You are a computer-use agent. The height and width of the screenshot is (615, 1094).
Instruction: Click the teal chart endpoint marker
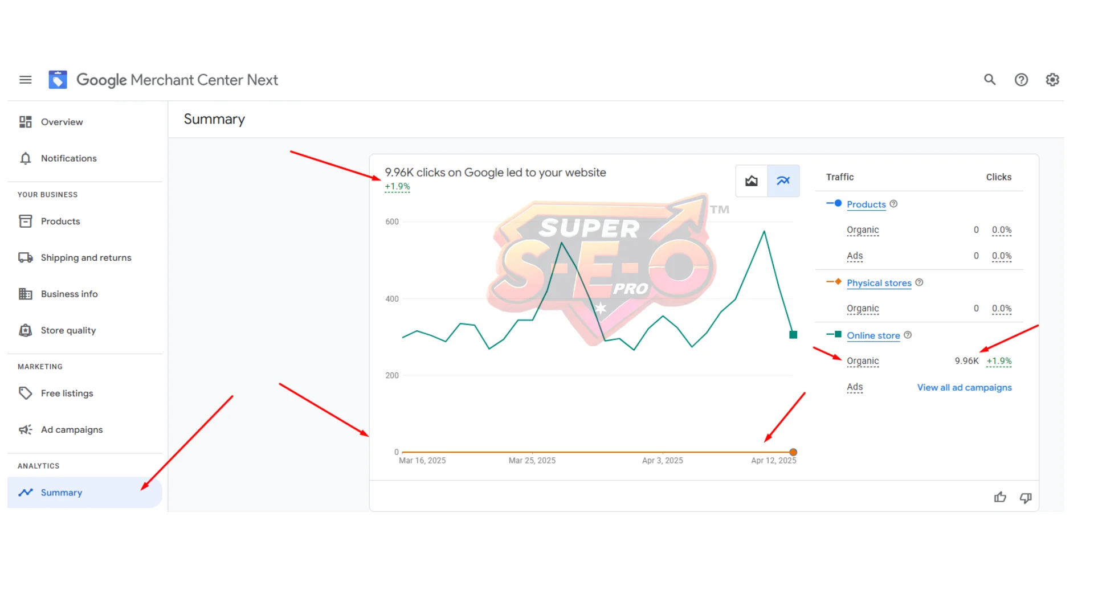pyautogui.click(x=793, y=335)
